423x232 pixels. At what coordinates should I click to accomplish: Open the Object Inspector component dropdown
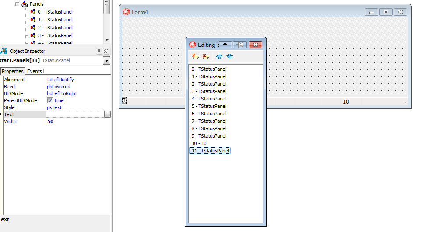pyautogui.click(x=106, y=60)
